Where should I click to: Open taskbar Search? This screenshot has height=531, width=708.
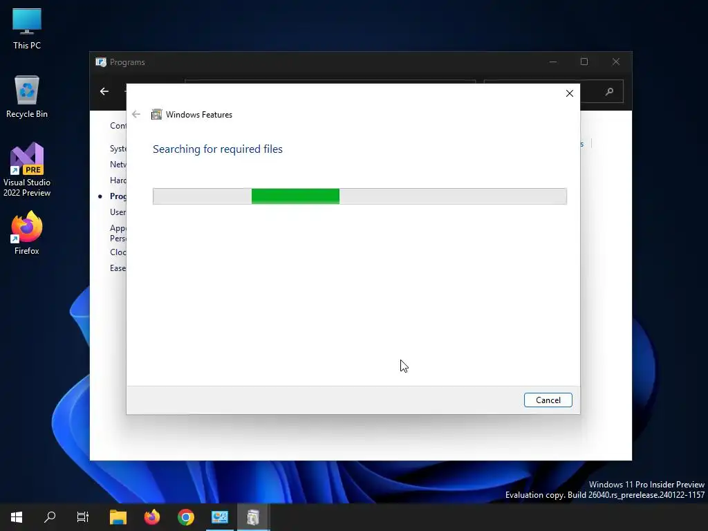pyautogui.click(x=50, y=517)
